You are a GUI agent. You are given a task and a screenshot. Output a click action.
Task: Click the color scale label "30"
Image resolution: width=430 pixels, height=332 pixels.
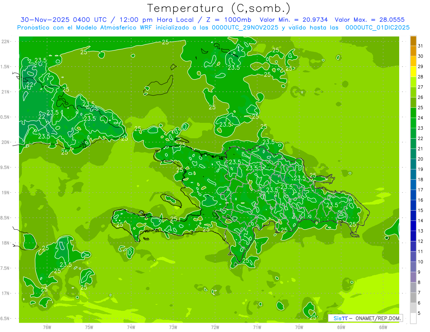420,56
